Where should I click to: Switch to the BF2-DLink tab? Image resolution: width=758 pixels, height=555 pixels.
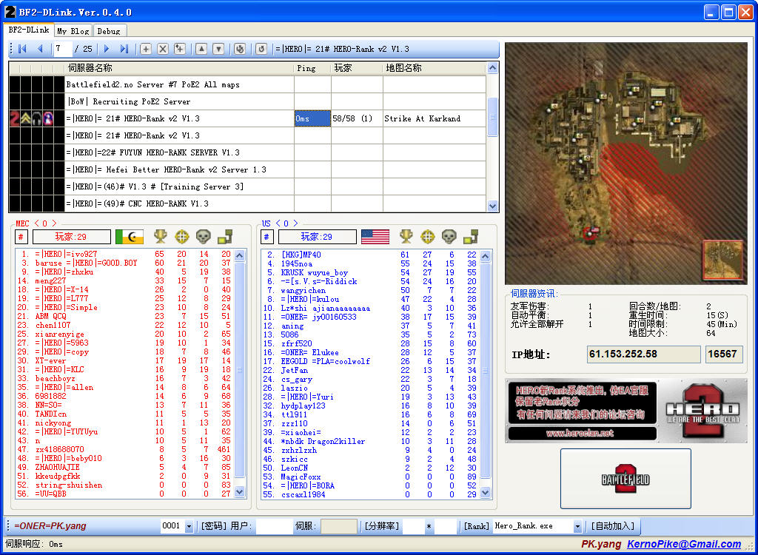pyautogui.click(x=29, y=30)
